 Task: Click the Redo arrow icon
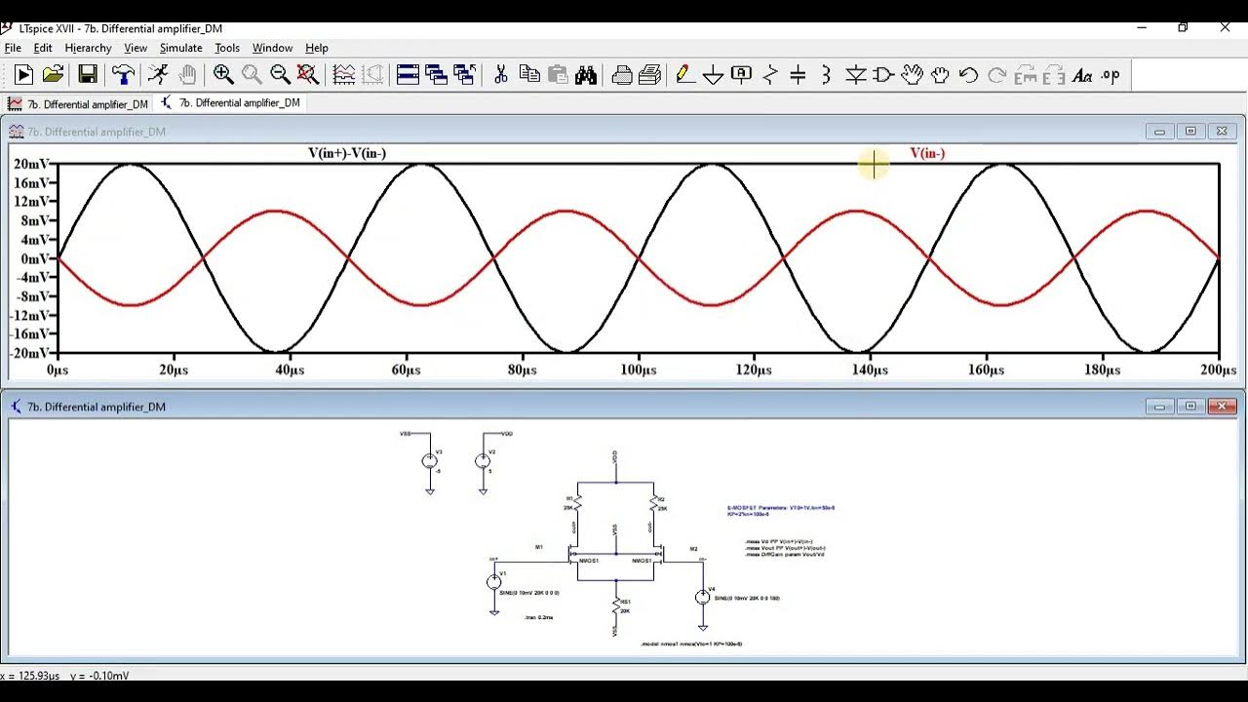pos(996,74)
